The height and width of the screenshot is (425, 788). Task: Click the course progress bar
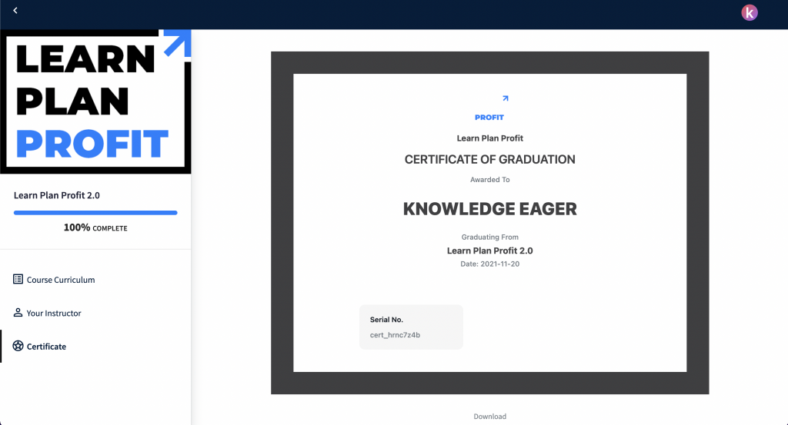[x=95, y=213]
